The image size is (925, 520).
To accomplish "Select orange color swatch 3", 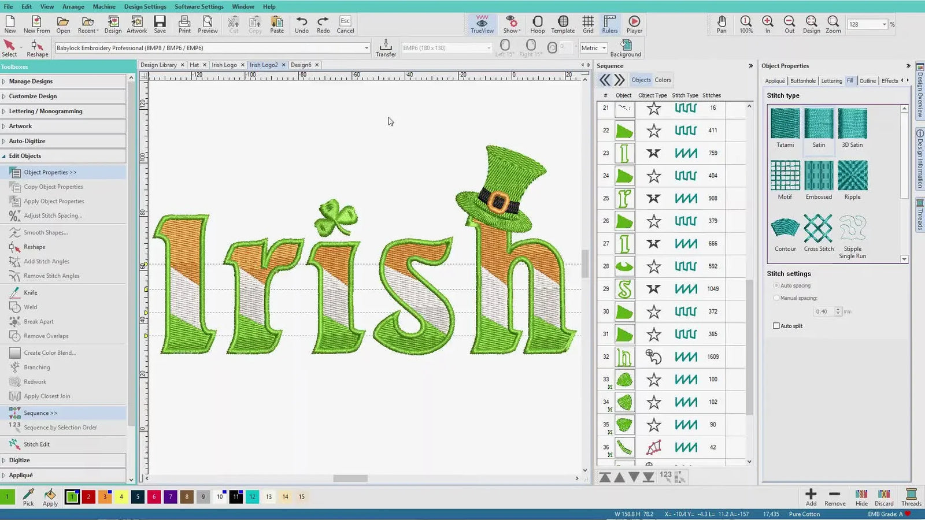I will [105, 496].
